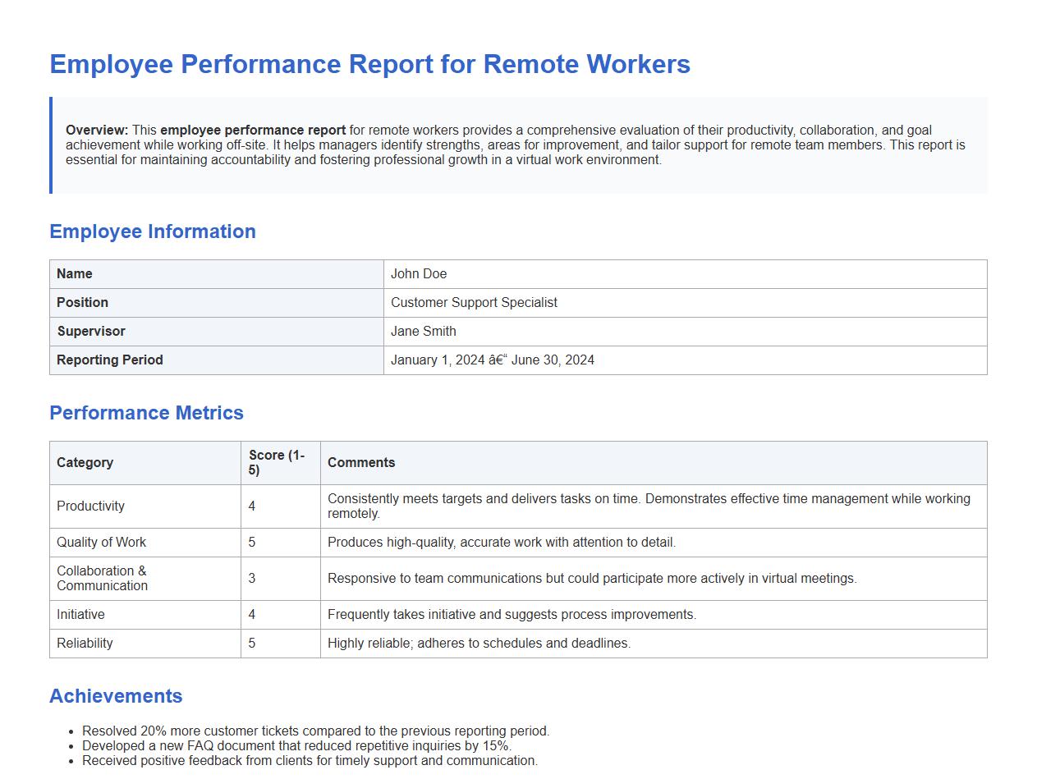Select the Achievements section heading
This screenshot has width=1037, height=779.
(x=116, y=696)
